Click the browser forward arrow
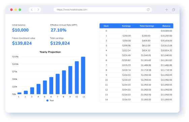 (38, 10)
